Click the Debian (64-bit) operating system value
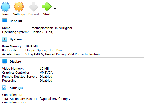Screen dimensions: 144x103 (42, 32)
